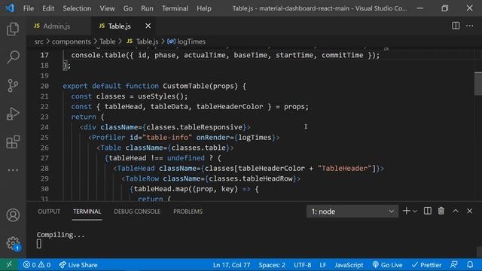Open the Run and Debug view
Screen dimensions: 482x271
tap(13, 114)
